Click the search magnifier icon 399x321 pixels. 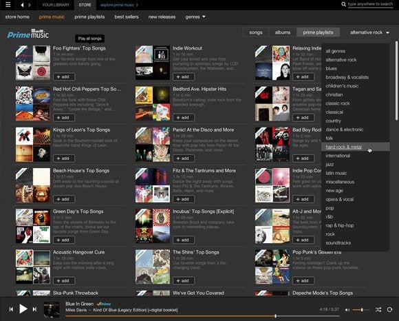343,4
